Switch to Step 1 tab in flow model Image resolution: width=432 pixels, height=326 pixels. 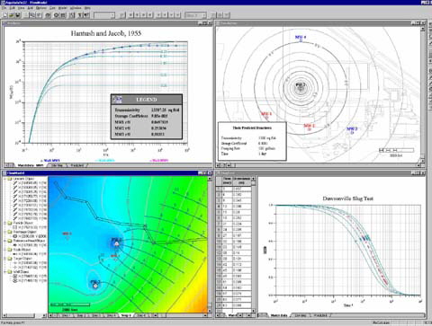[x=66, y=315]
